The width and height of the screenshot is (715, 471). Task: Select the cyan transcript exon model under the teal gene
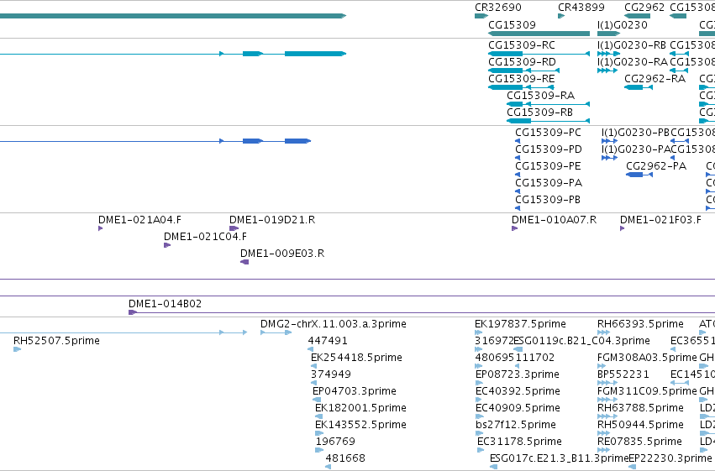coord(173,54)
